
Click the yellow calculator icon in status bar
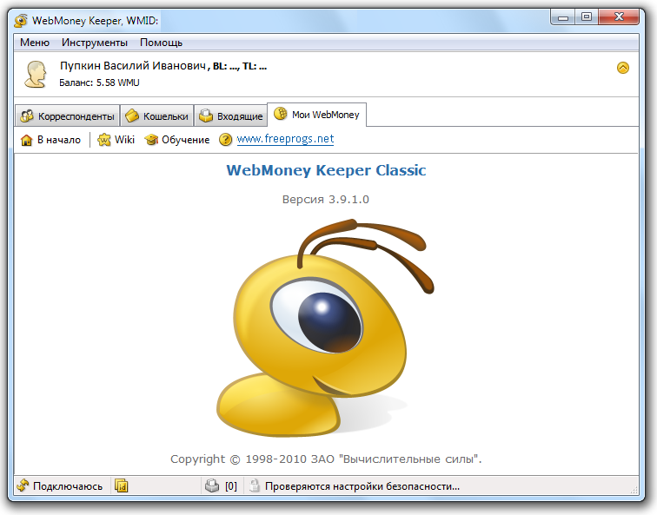[122, 486]
